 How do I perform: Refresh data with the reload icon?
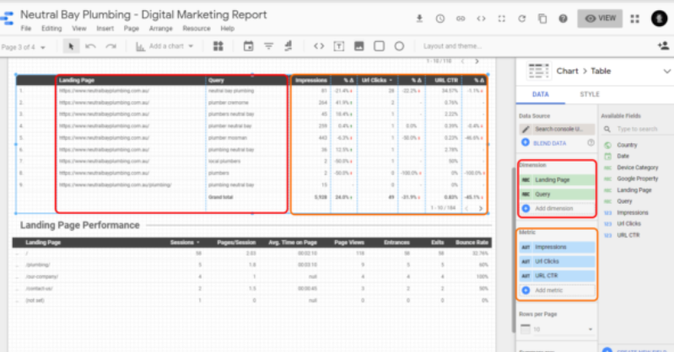(522, 19)
